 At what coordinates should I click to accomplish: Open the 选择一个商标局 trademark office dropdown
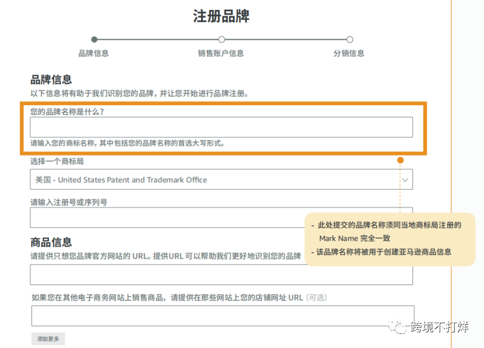pyautogui.click(x=222, y=180)
